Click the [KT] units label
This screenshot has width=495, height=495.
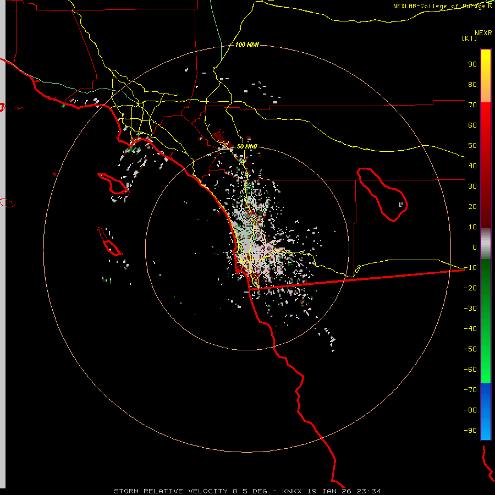pos(470,38)
